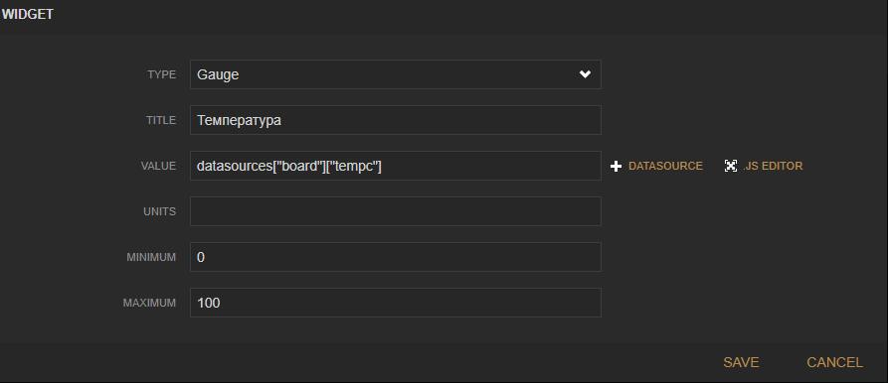Cancel the widget dialog

pos(834,362)
